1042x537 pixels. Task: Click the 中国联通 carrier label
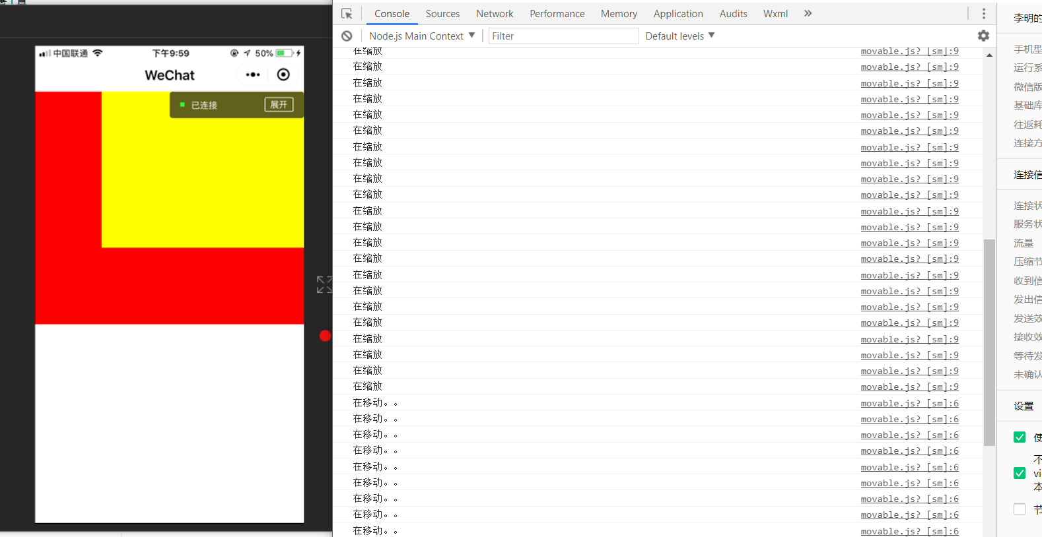(x=71, y=53)
